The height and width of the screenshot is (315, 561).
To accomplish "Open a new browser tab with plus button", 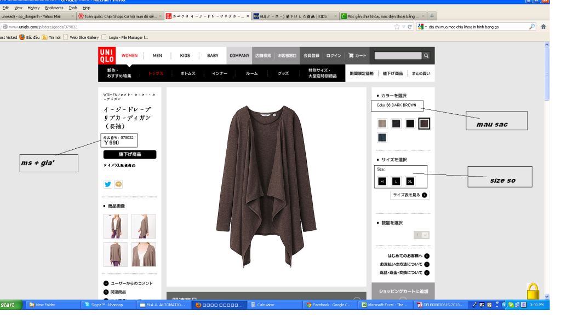I will click(432, 16).
